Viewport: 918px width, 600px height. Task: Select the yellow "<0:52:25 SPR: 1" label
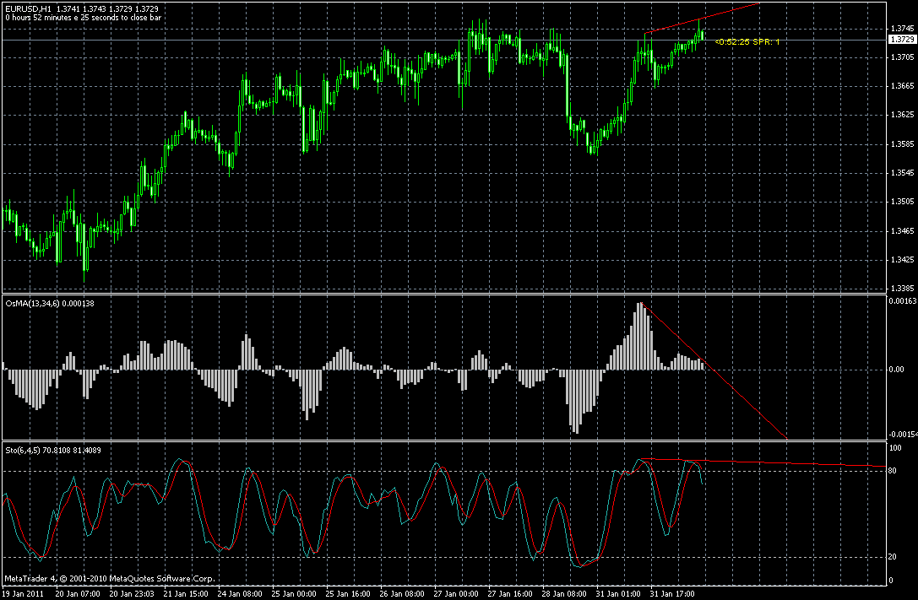[747, 42]
